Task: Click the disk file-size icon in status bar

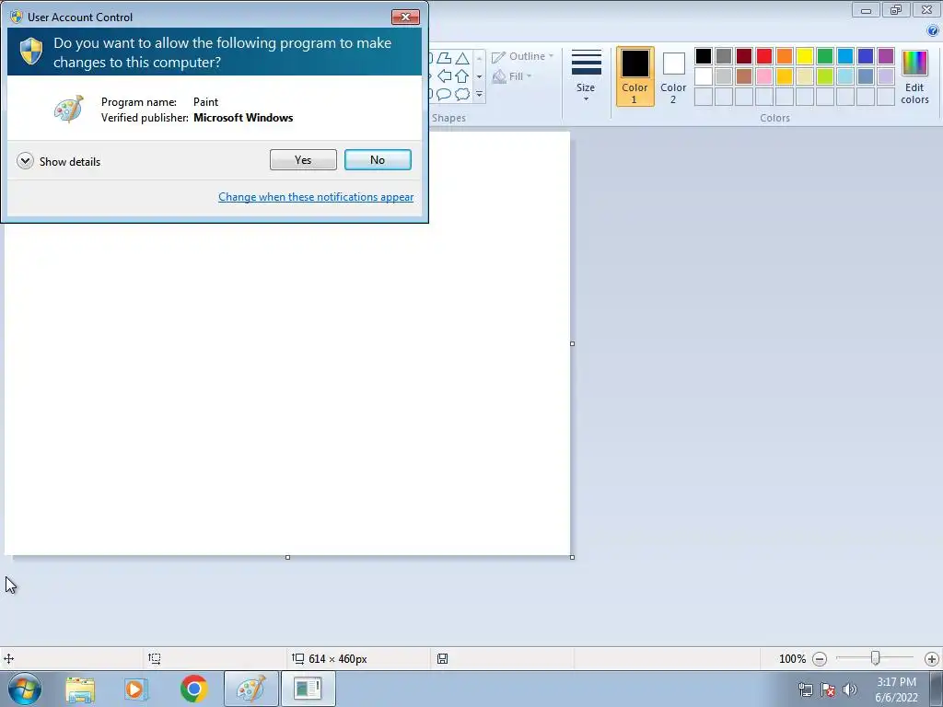Action: 442,658
